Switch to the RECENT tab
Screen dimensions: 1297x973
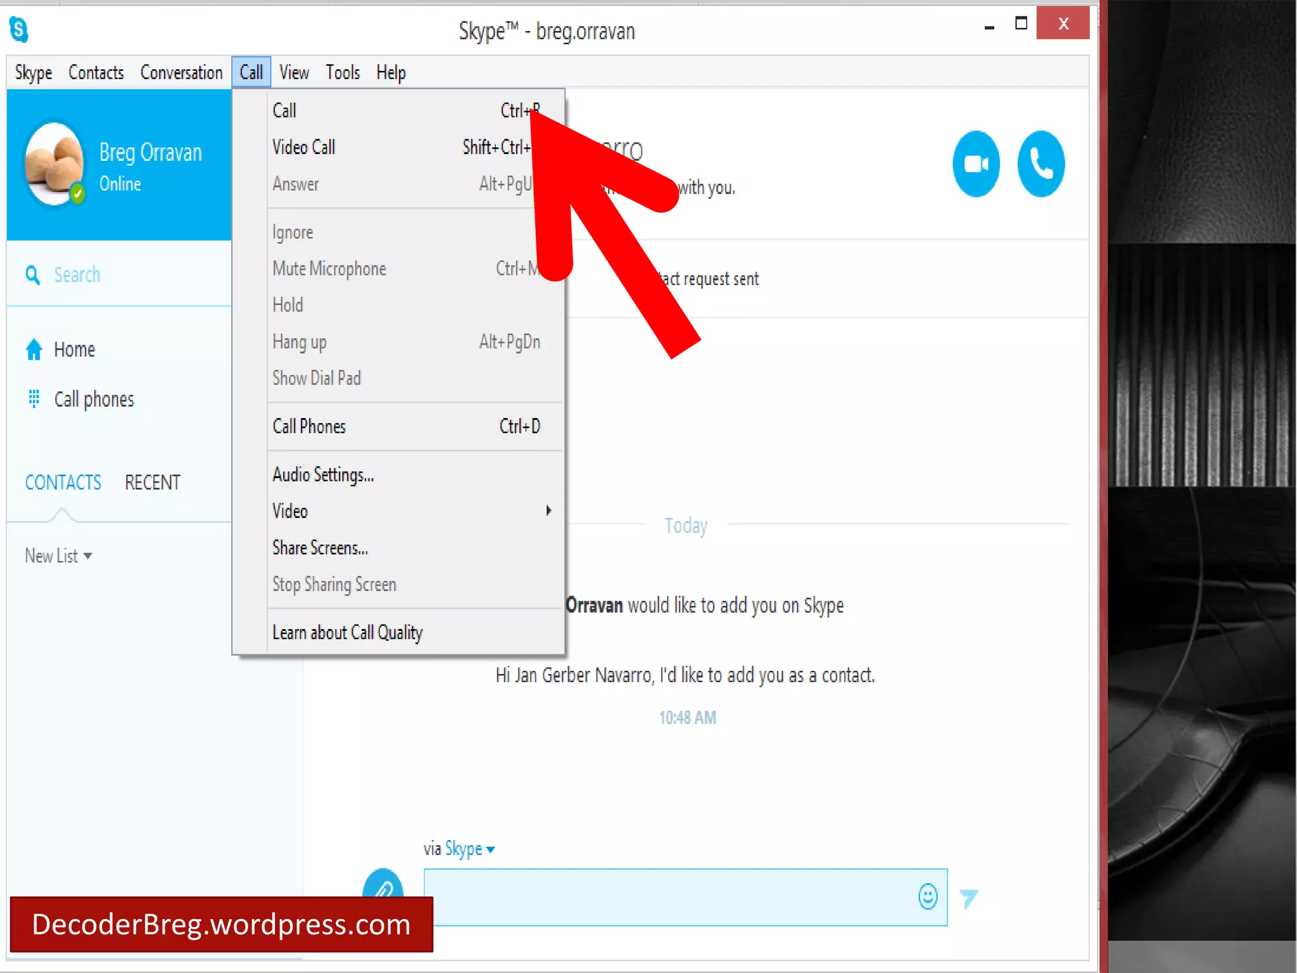click(153, 483)
